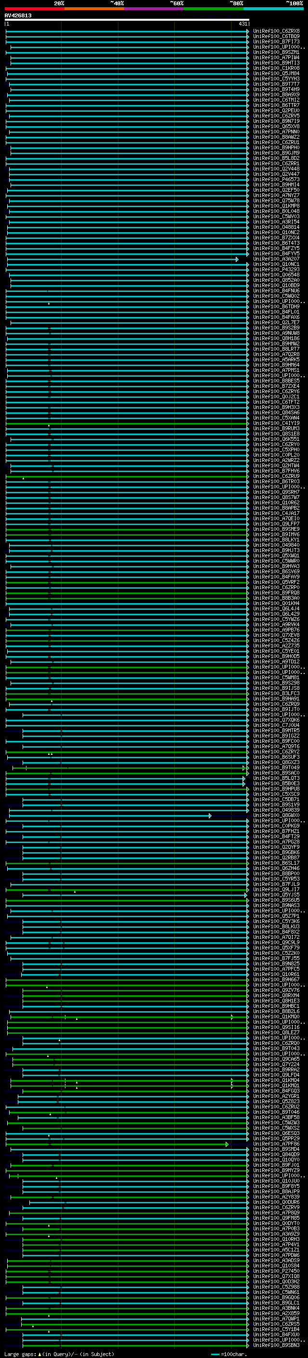Select hit label UniRef100_Q9LJI7

point(276,889)
